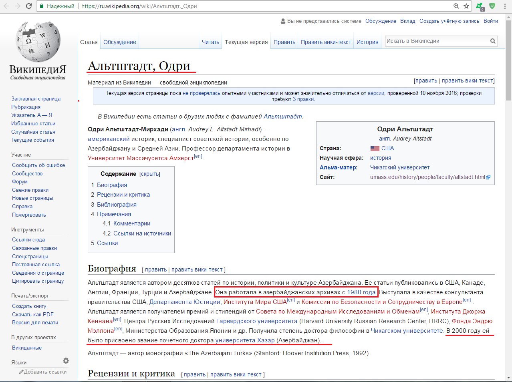Open the 'Править вики-текст' tab

pyautogui.click(x=326, y=42)
